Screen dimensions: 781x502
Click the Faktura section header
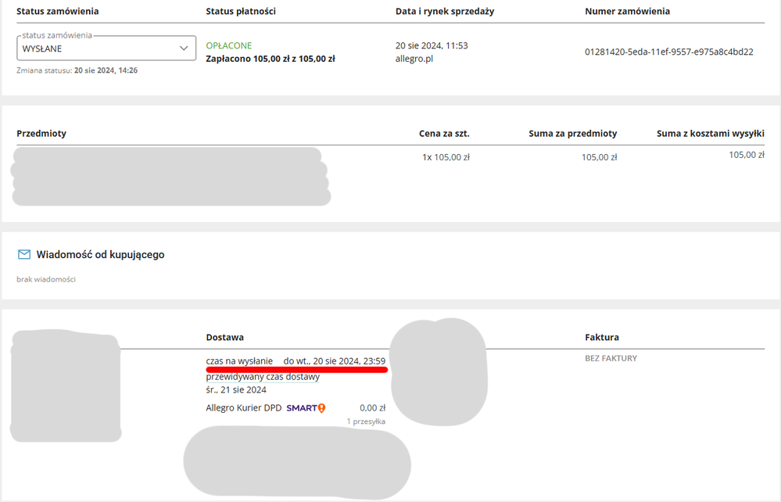pyautogui.click(x=602, y=337)
